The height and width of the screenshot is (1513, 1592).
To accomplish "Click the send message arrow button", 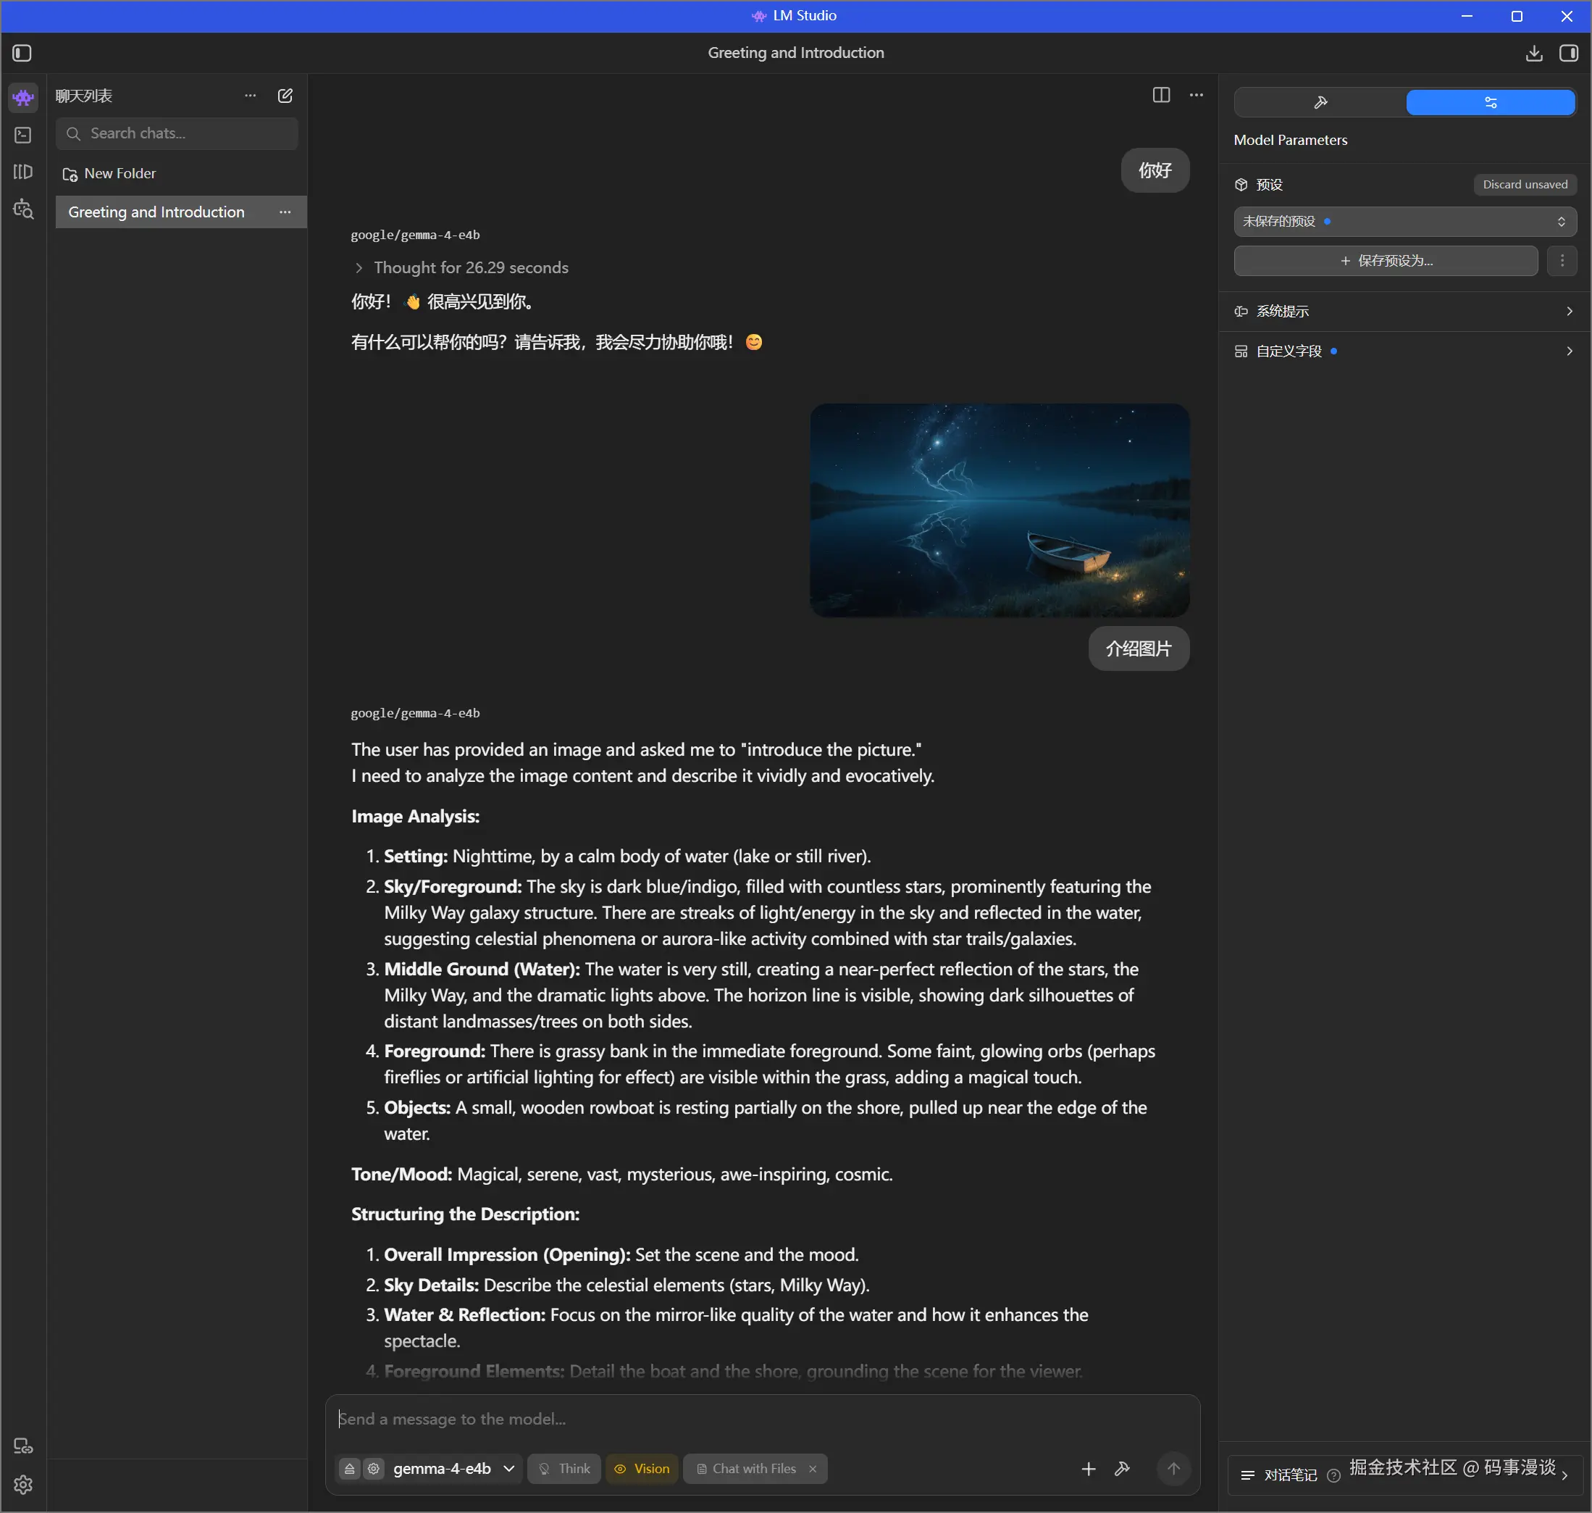I will [1173, 1469].
